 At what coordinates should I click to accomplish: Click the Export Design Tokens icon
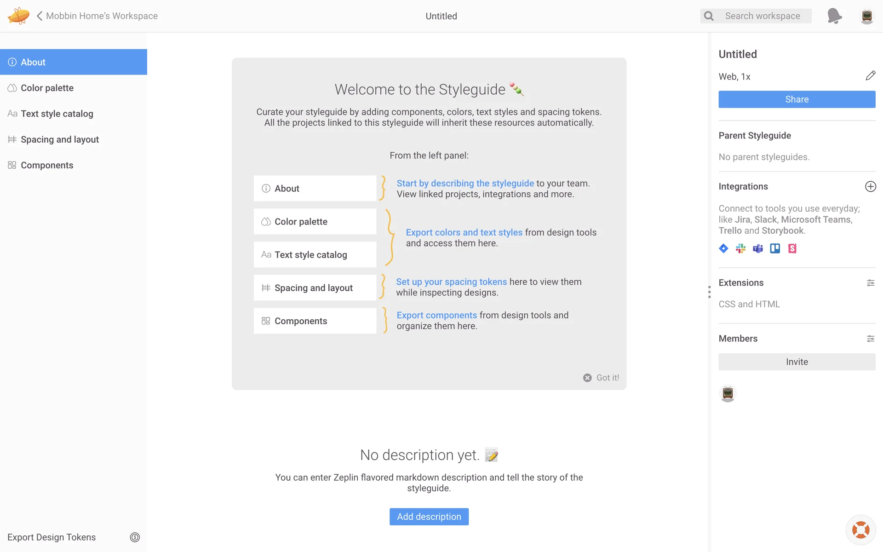(135, 537)
